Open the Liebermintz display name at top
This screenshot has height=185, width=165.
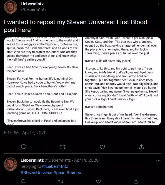point(32,4)
